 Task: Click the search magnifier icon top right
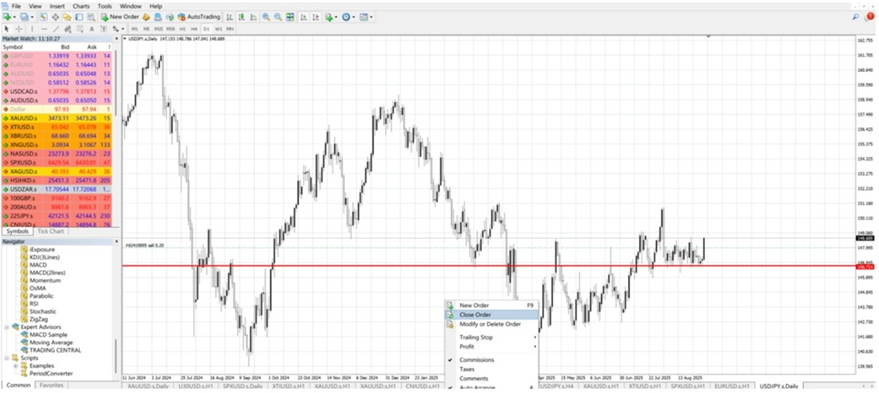[x=856, y=17]
